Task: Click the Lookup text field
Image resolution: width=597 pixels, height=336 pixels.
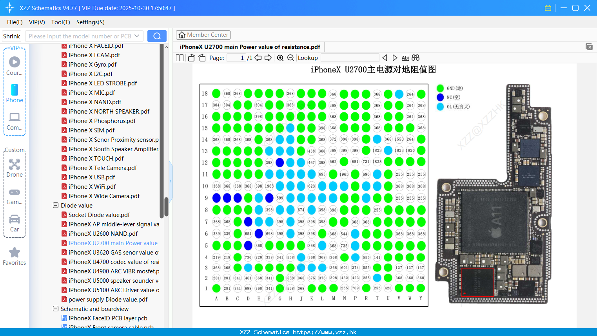Action: point(350,58)
